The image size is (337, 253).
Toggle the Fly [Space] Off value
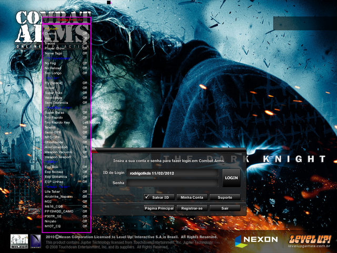point(85,83)
